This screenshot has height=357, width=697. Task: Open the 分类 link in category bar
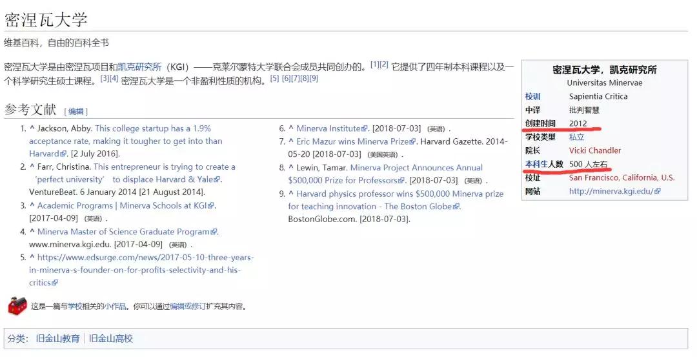[x=15, y=339]
